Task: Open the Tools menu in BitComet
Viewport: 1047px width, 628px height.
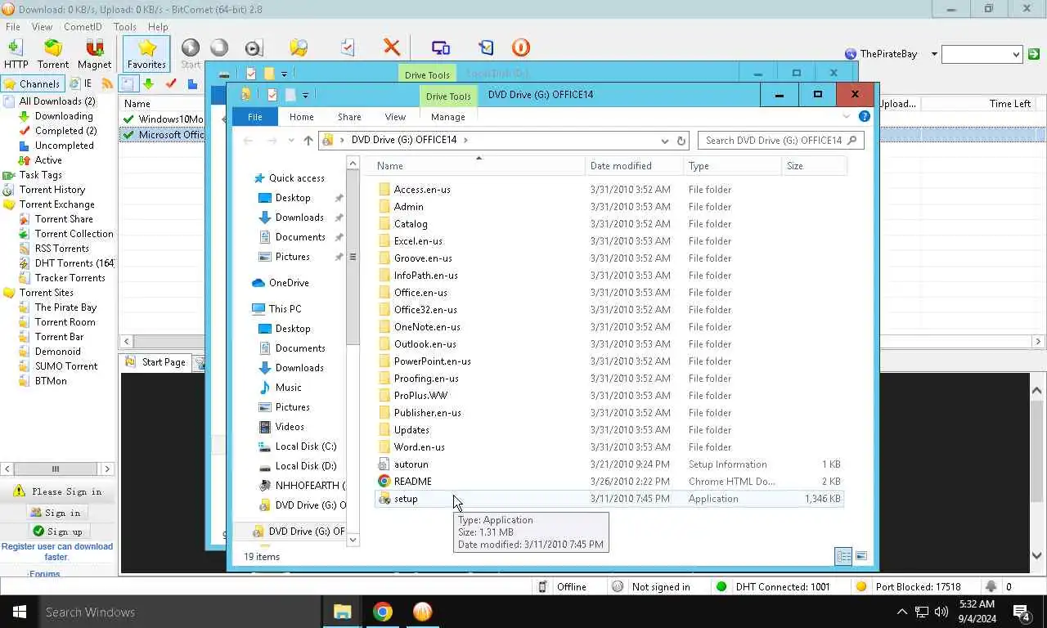Action: pos(124,27)
